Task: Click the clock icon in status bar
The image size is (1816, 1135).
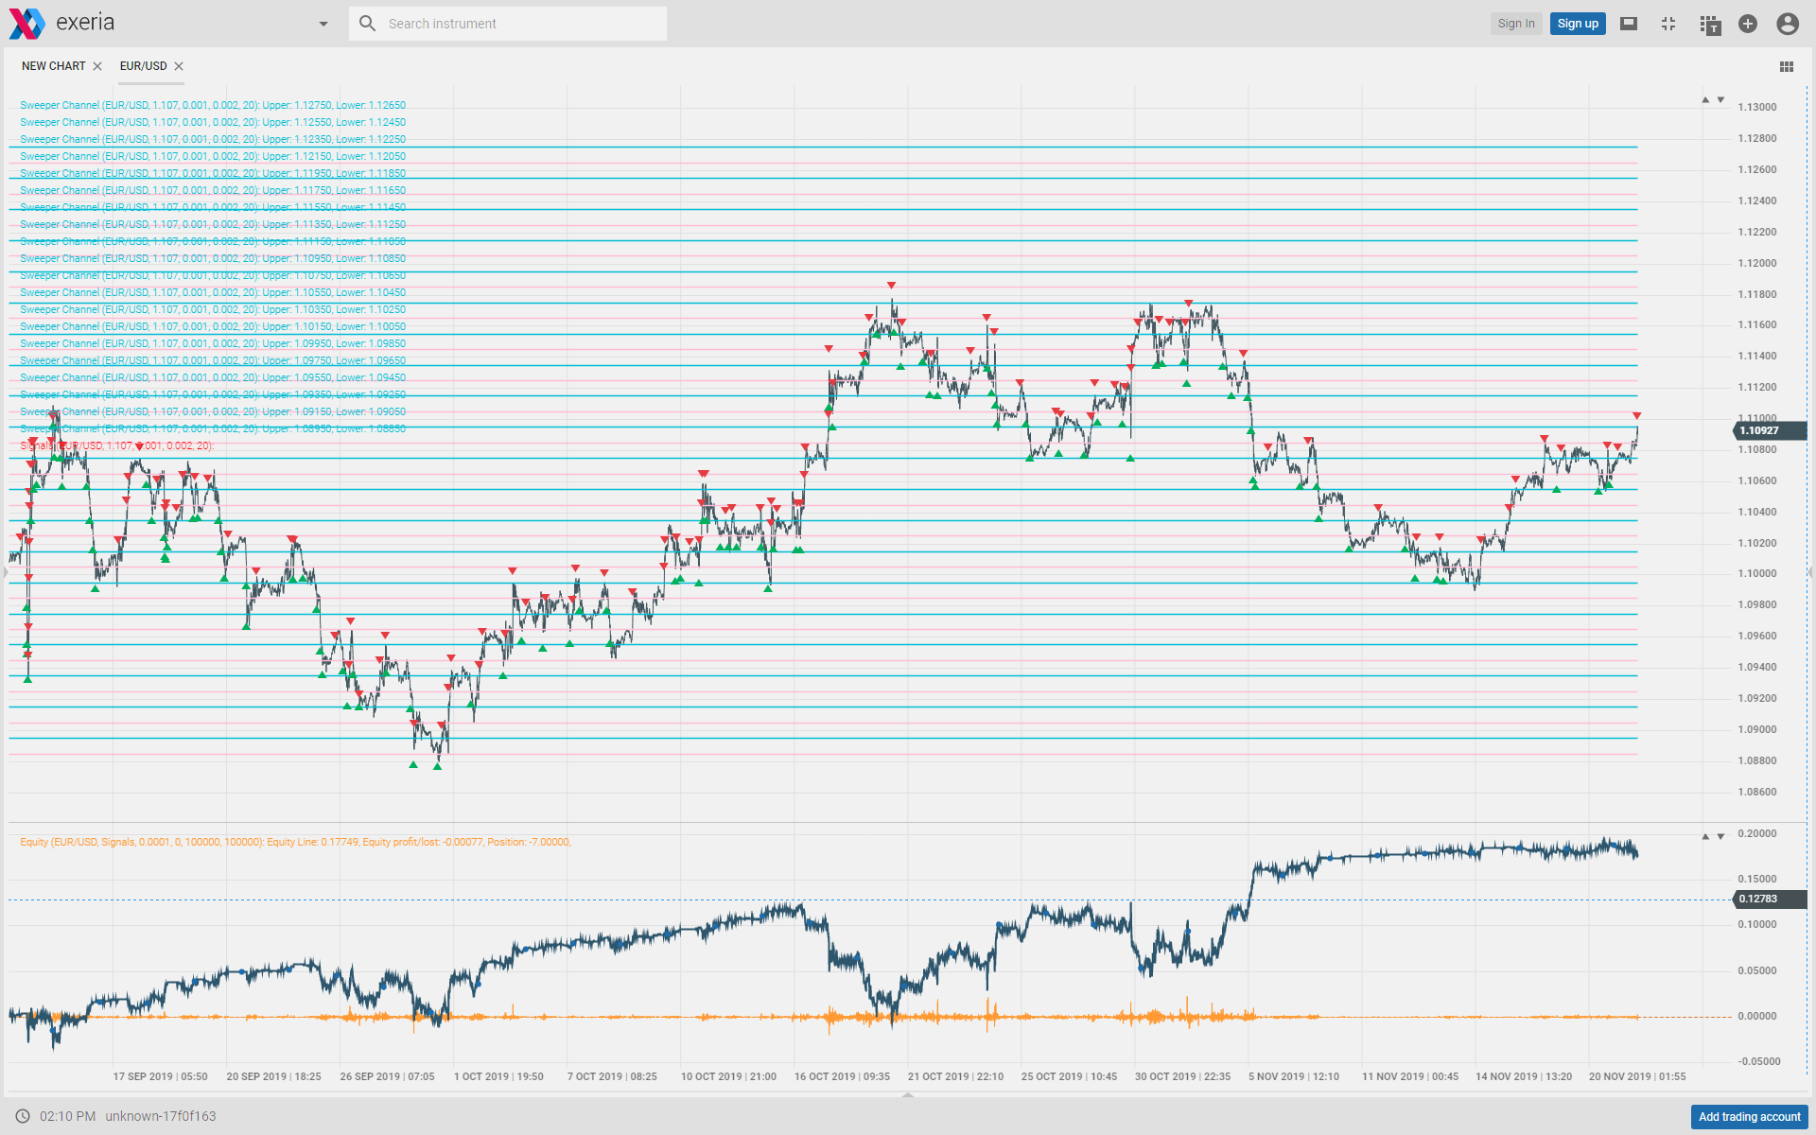Action: tap(23, 1116)
